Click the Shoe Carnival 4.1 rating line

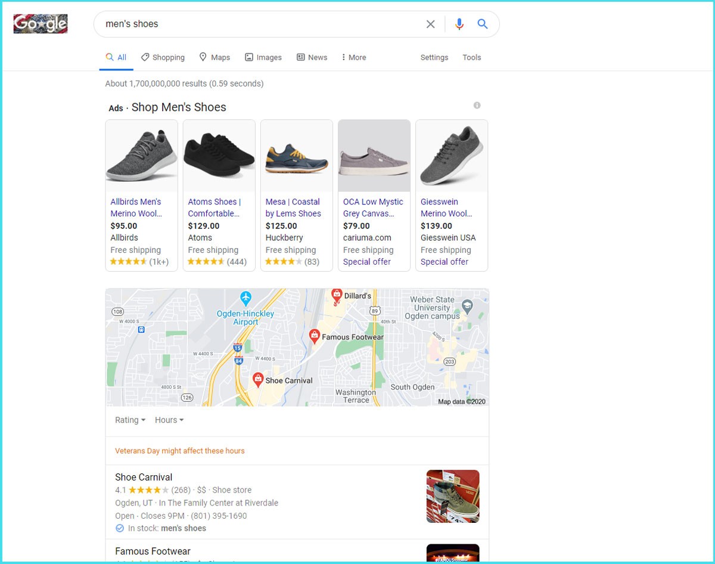(183, 490)
